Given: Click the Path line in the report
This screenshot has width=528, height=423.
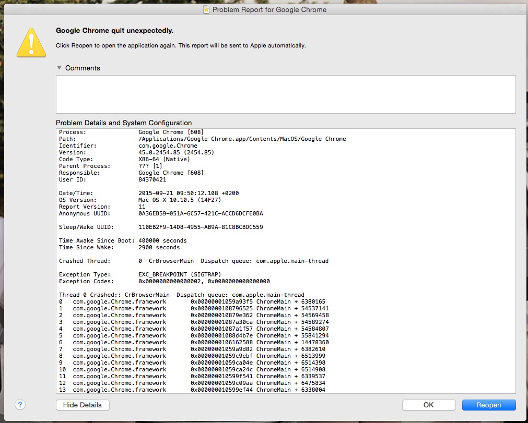Looking at the screenshot, I should [202, 139].
